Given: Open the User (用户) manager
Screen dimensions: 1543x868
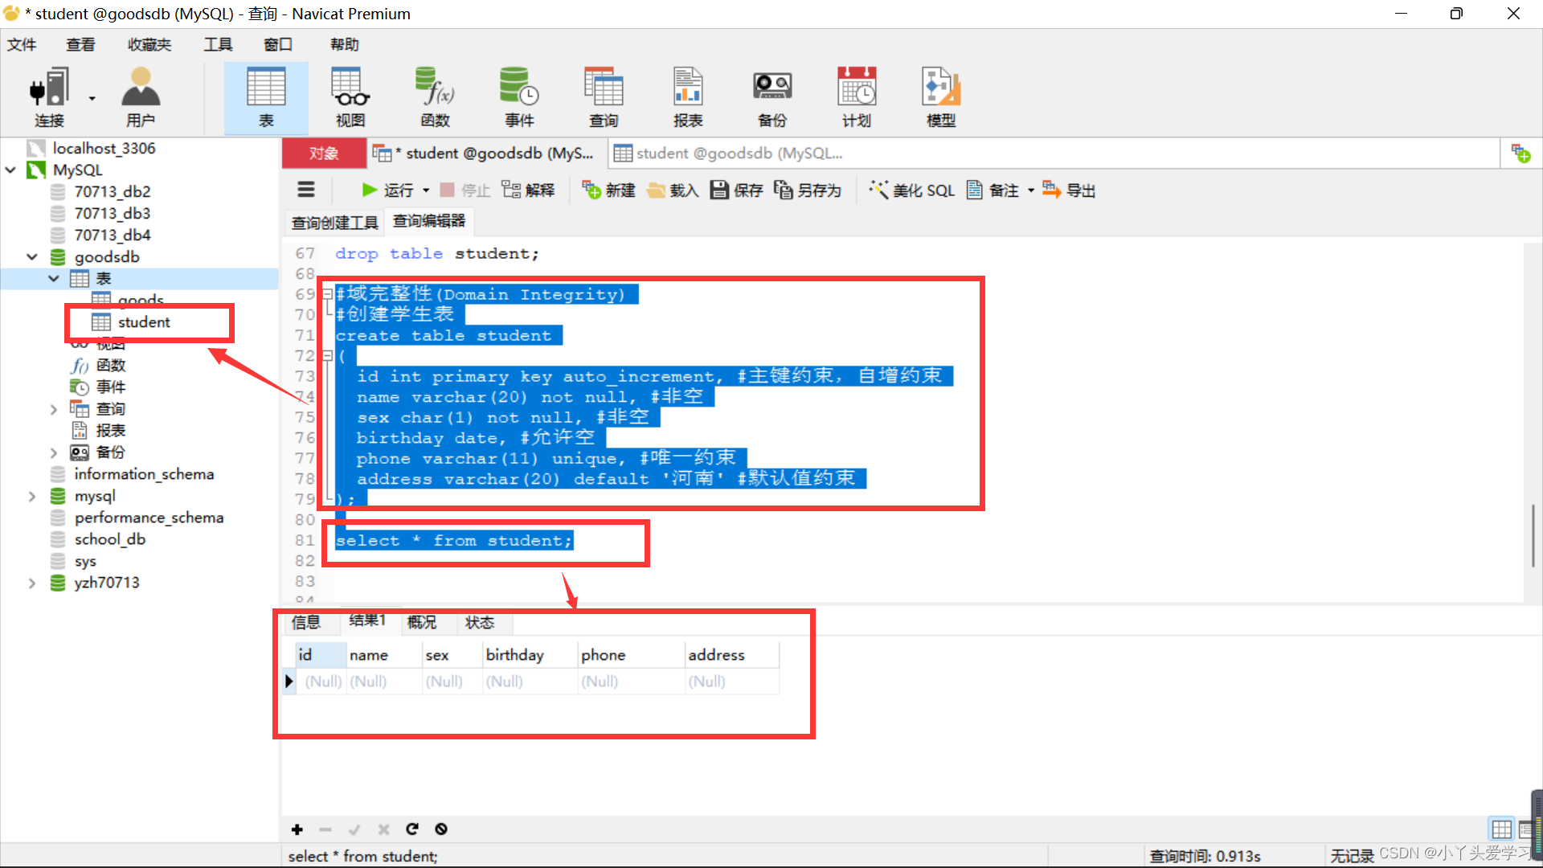Looking at the screenshot, I should 141,98.
